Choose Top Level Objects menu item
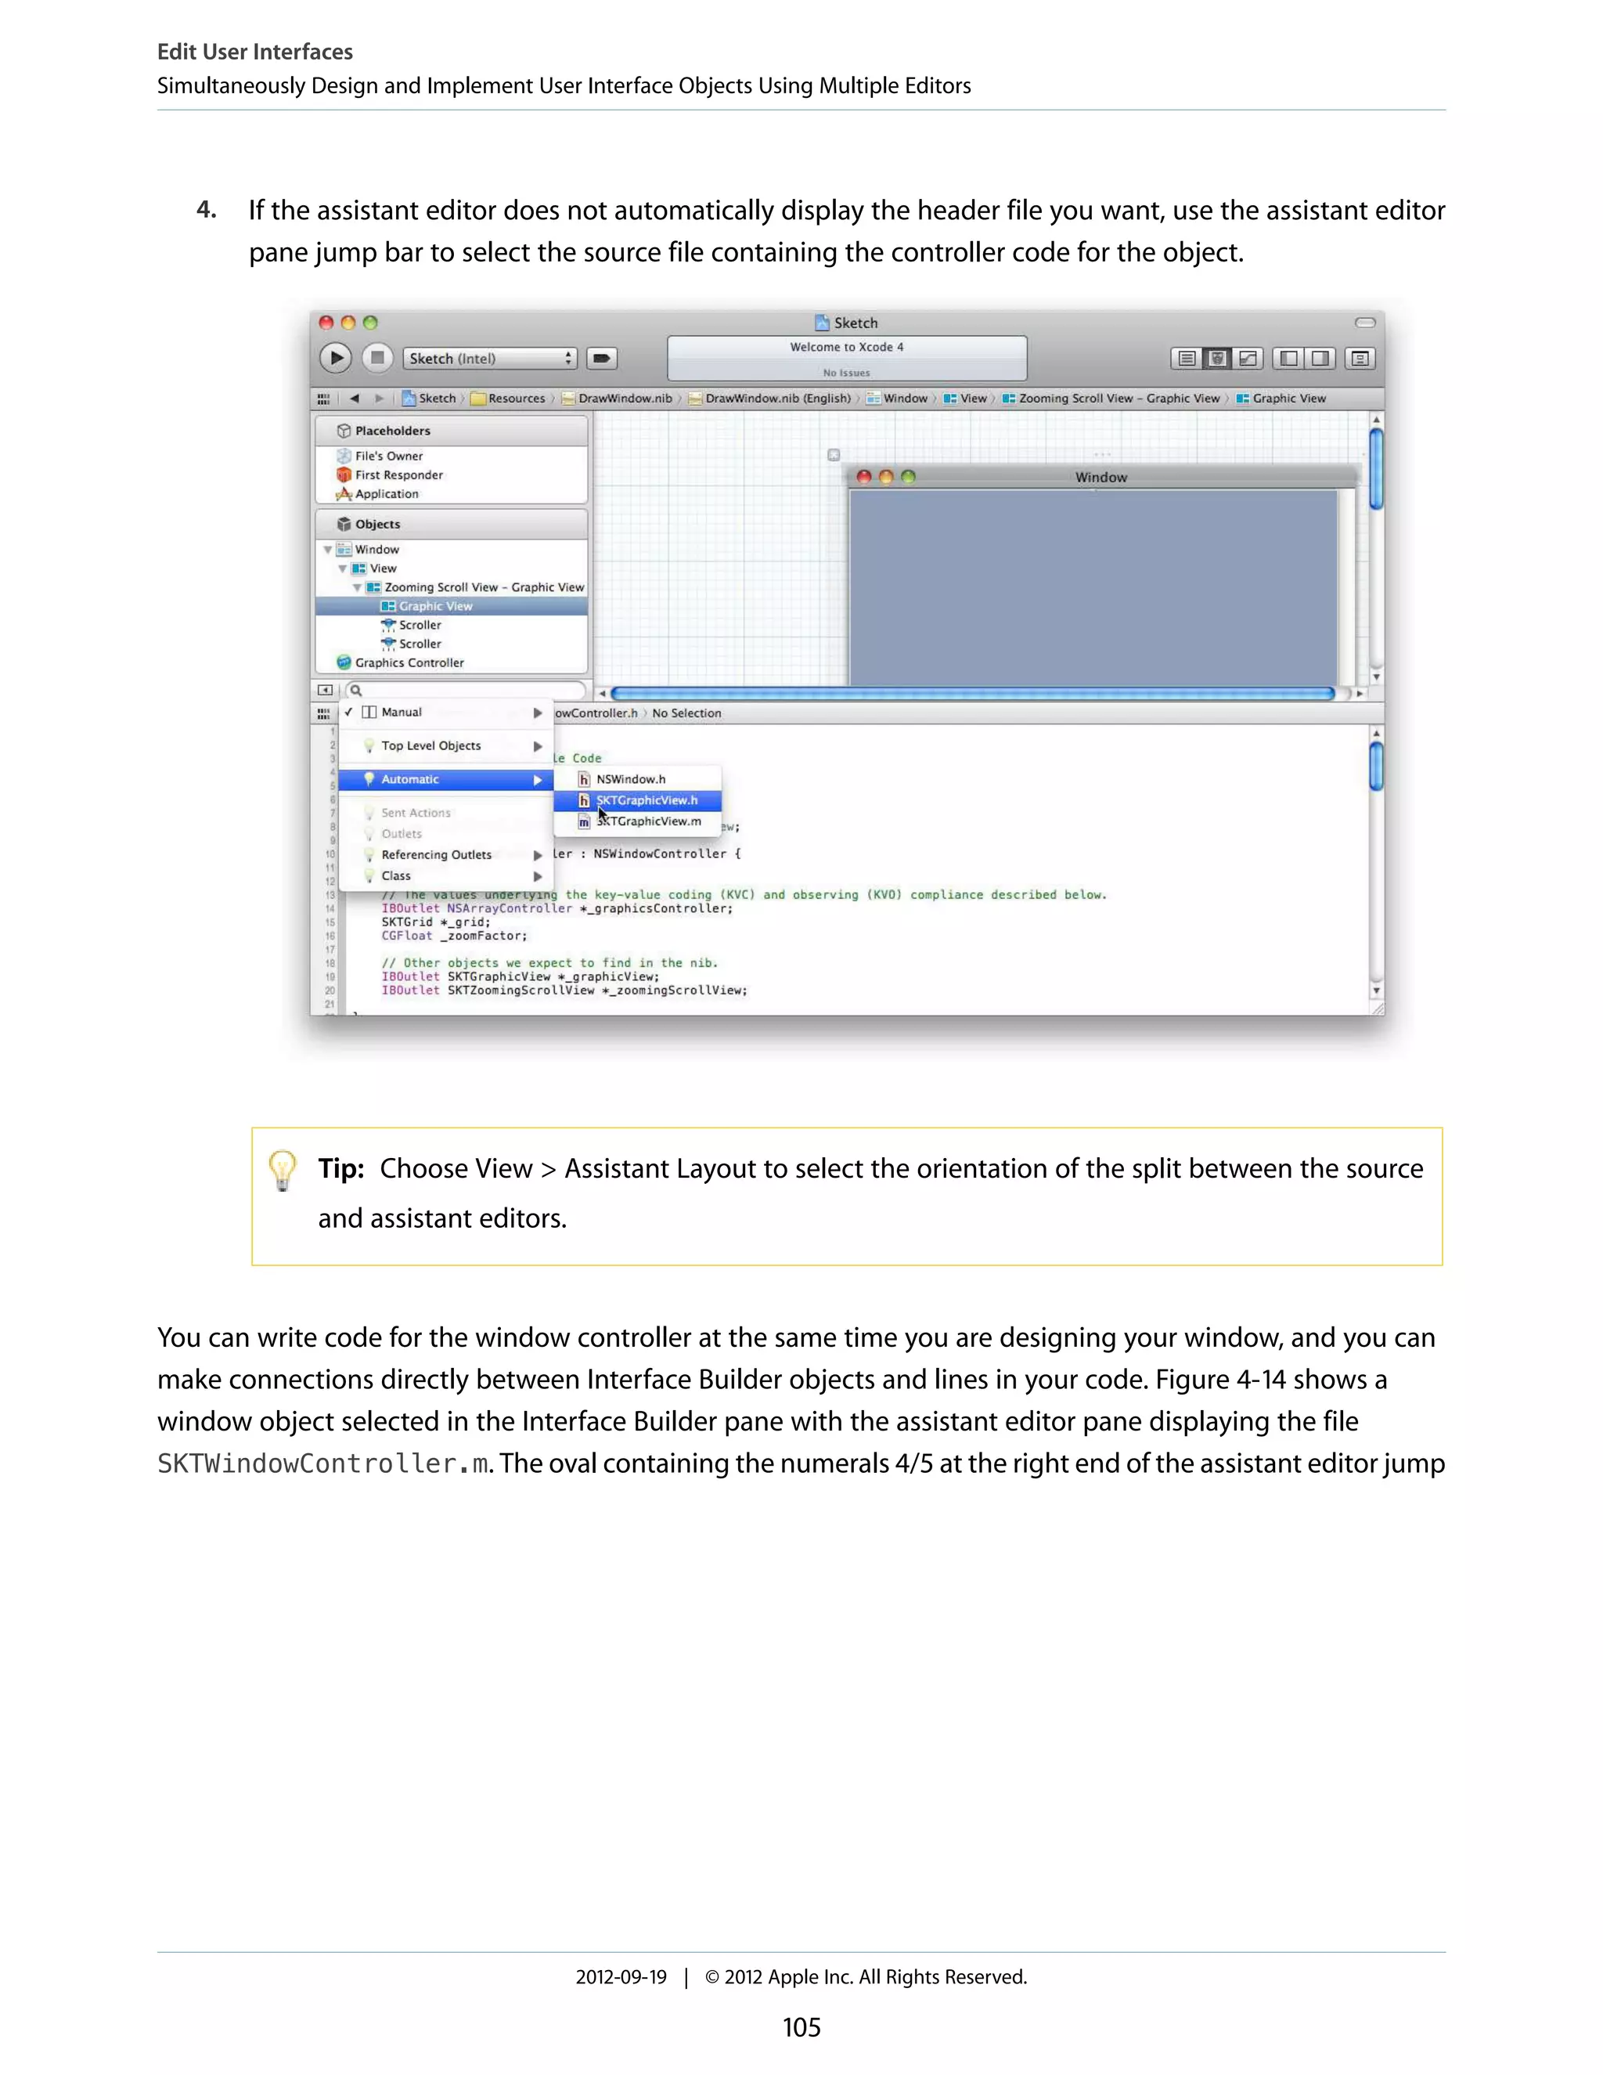This screenshot has width=1603, height=2075. pyautogui.click(x=445, y=745)
